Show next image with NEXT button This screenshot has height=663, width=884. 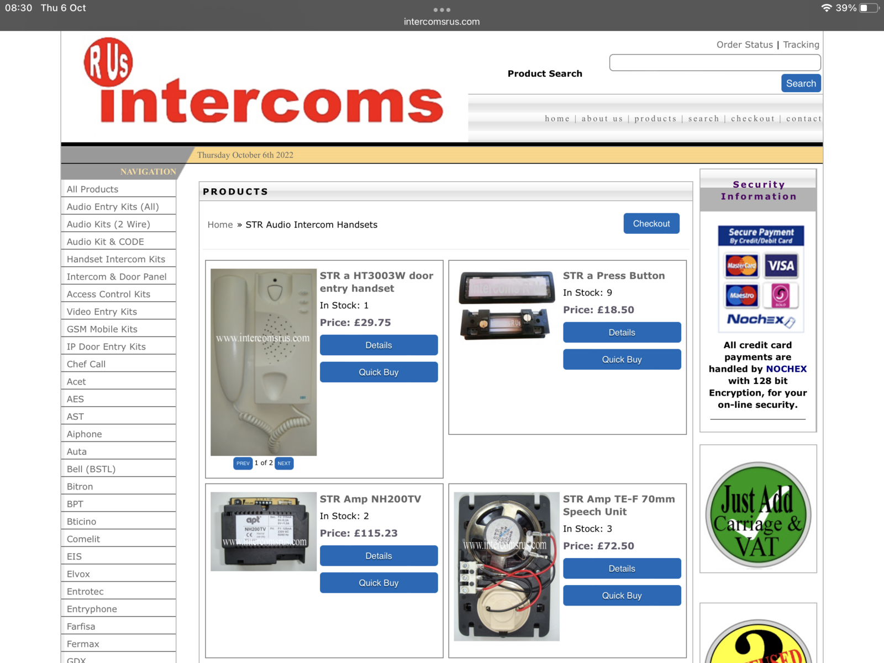284,464
